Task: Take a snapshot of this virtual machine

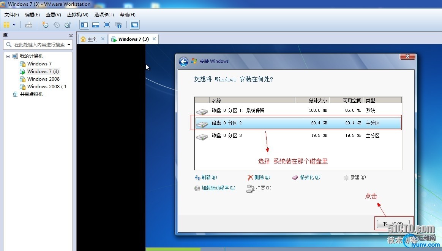Action: click(x=45, y=25)
